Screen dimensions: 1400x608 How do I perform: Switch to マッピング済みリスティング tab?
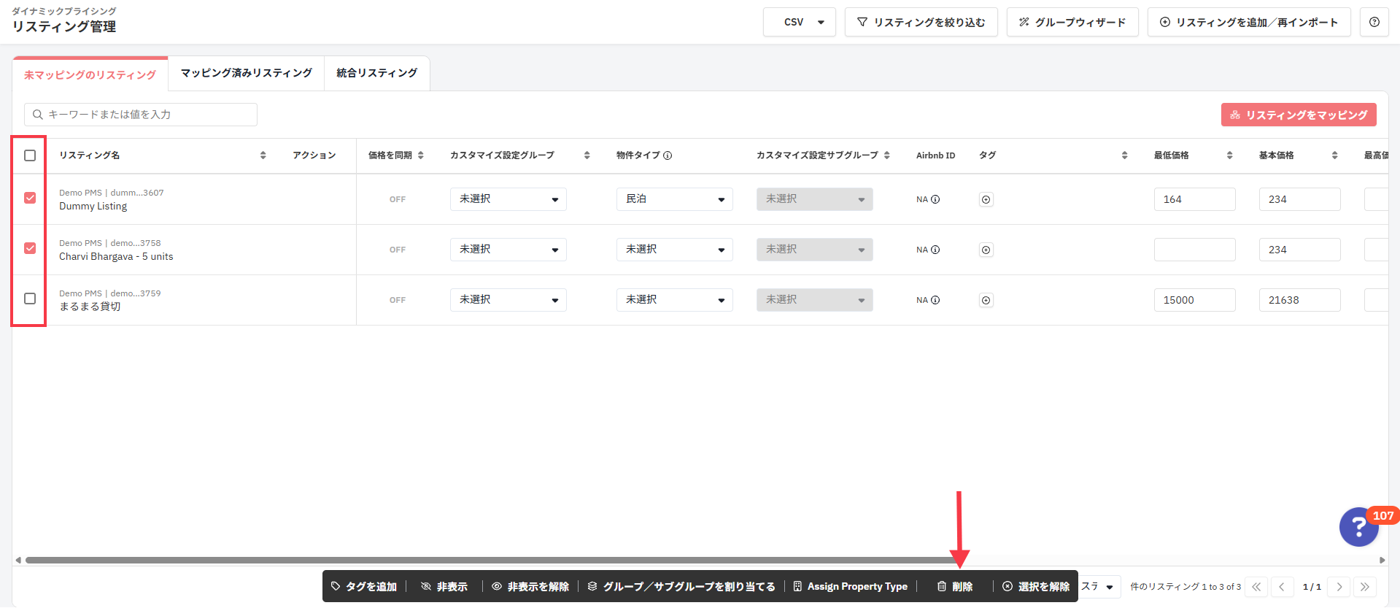(247, 73)
